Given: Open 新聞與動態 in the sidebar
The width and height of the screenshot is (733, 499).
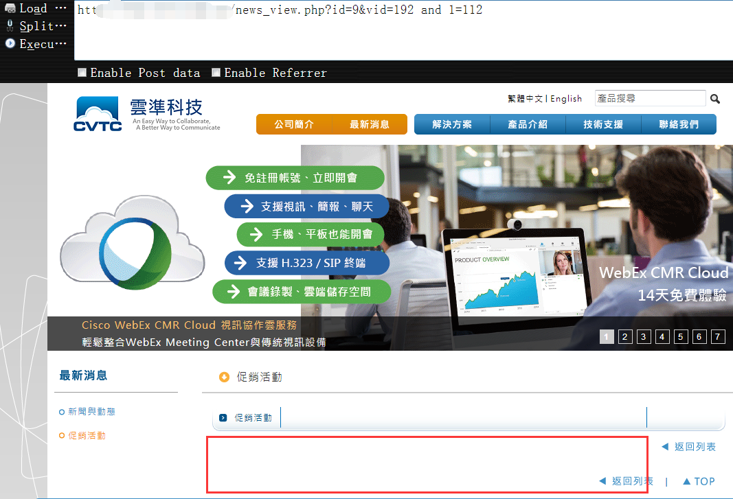Looking at the screenshot, I should 91,412.
